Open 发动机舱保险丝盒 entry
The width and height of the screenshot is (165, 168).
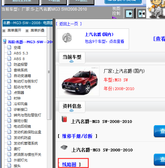[x=27, y=132]
